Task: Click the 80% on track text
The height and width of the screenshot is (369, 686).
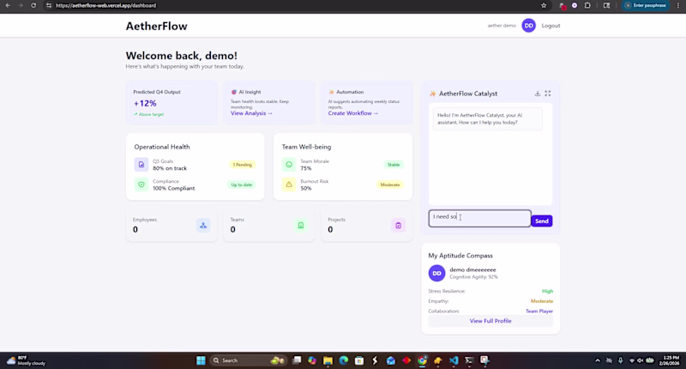Action: coord(170,168)
